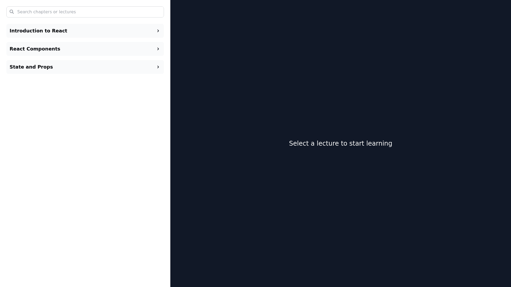This screenshot has width=511, height=287.
Task: Click the chevron beside Introduction to React
Action: pyautogui.click(x=158, y=31)
